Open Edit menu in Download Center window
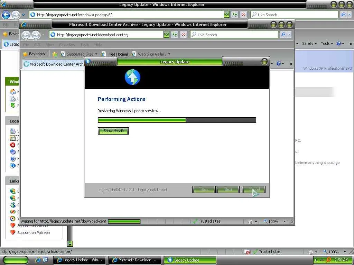This screenshot has width=354, height=265. pyautogui.click(x=37, y=45)
